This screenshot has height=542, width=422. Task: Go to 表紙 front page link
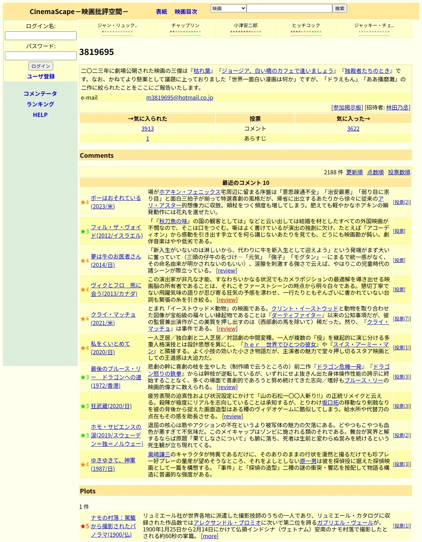[161, 12]
